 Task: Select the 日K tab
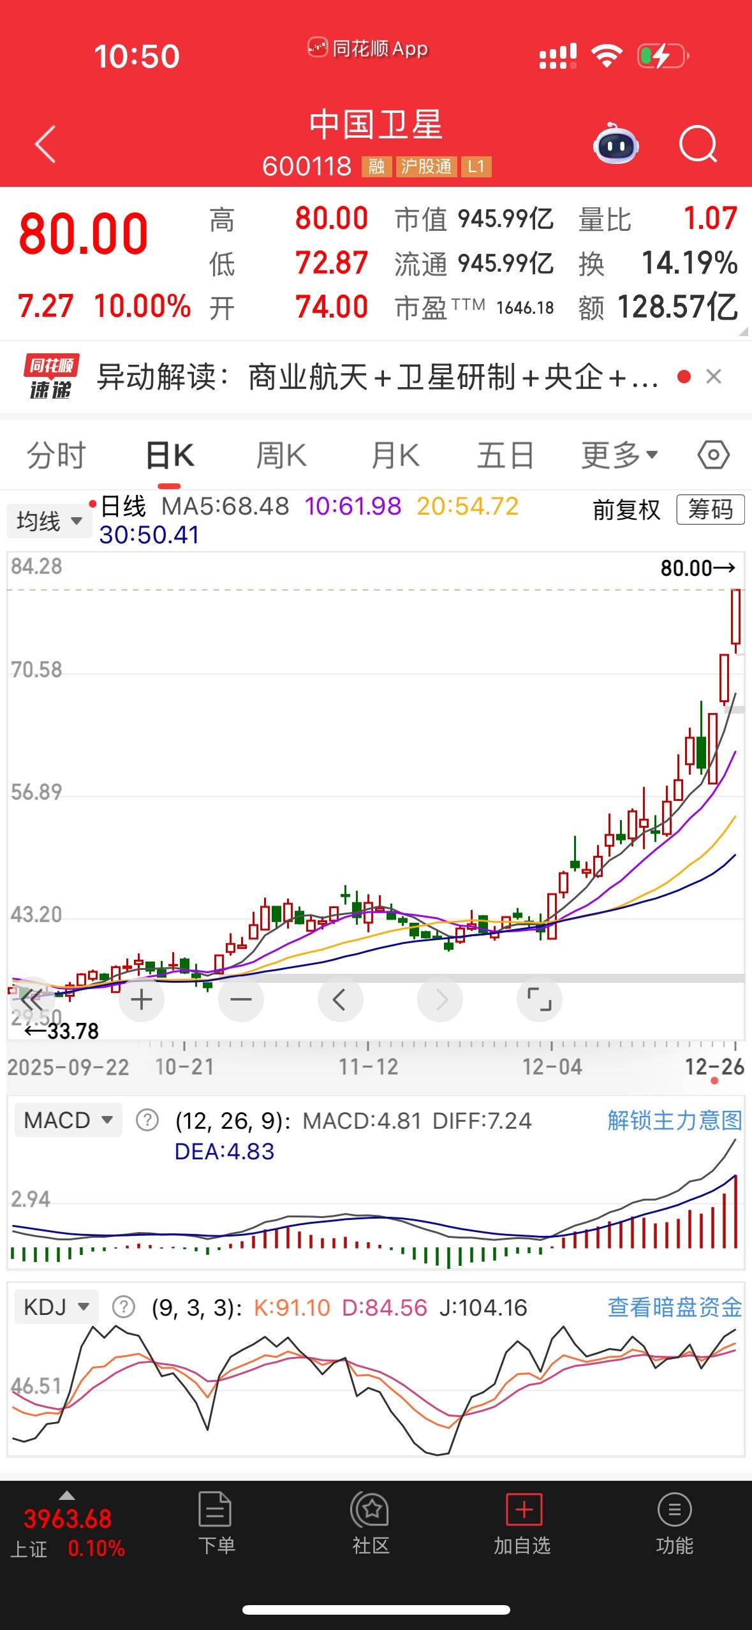coord(170,455)
